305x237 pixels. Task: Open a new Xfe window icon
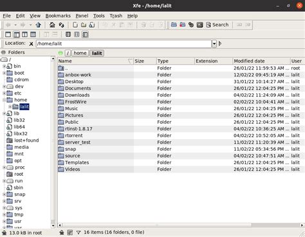[174, 25]
